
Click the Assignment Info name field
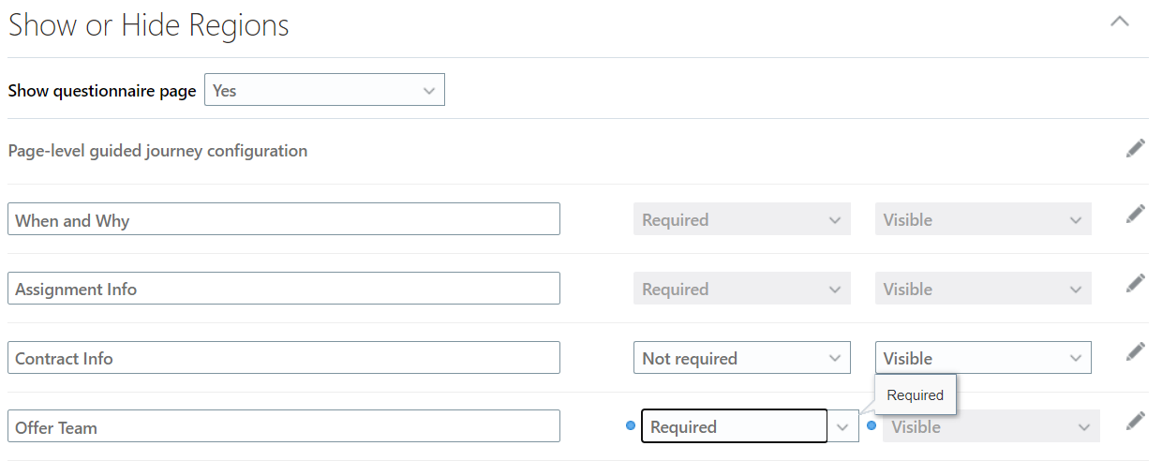(x=283, y=289)
